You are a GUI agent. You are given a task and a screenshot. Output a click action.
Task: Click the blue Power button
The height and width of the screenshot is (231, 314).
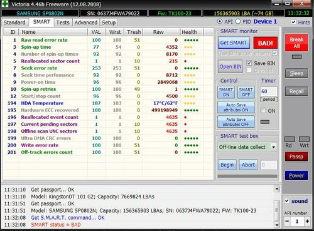[x=296, y=176]
